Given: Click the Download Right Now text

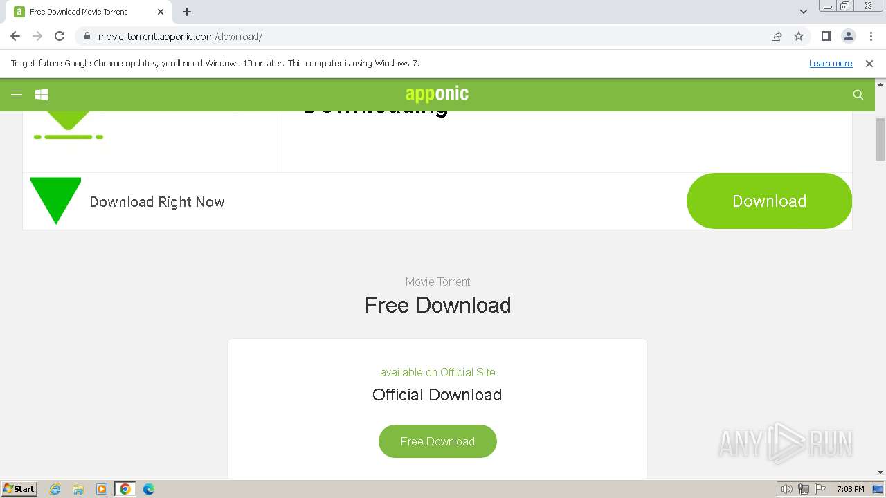Looking at the screenshot, I should pos(157,202).
